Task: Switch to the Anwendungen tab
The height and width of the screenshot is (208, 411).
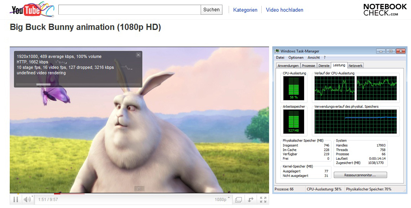Action: tap(288, 66)
